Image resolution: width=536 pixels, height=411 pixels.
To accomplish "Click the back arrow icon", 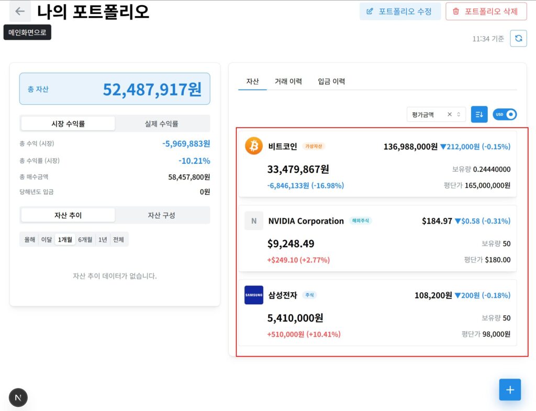I will (x=20, y=11).
